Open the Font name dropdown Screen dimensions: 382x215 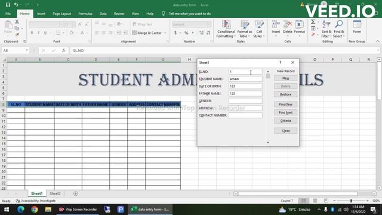click(x=61, y=24)
